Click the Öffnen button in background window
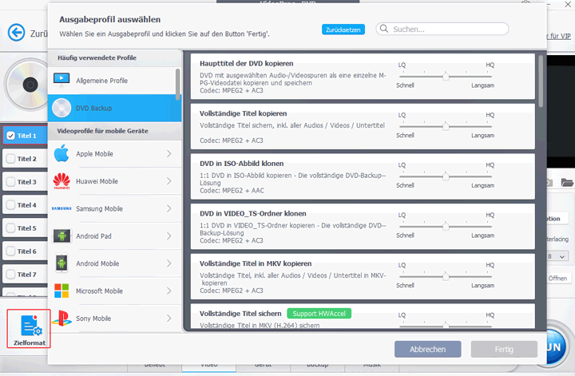575x376 pixels. 557,278
